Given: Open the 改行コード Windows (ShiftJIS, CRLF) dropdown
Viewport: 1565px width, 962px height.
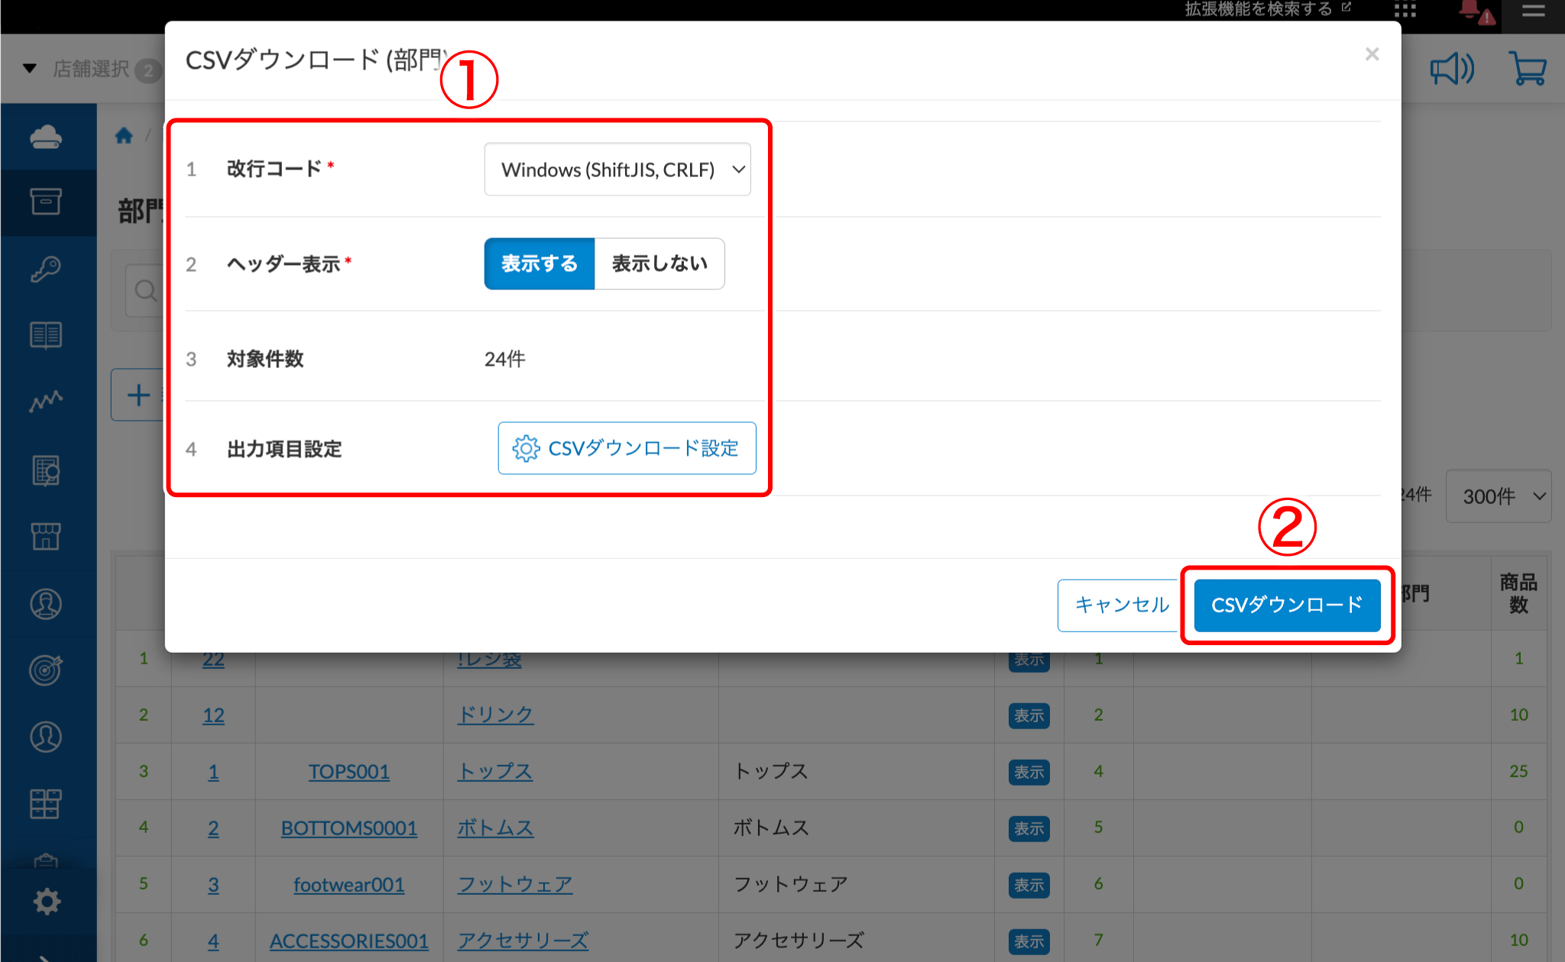Looking at the screenshot, I should (x=617, y=169).
